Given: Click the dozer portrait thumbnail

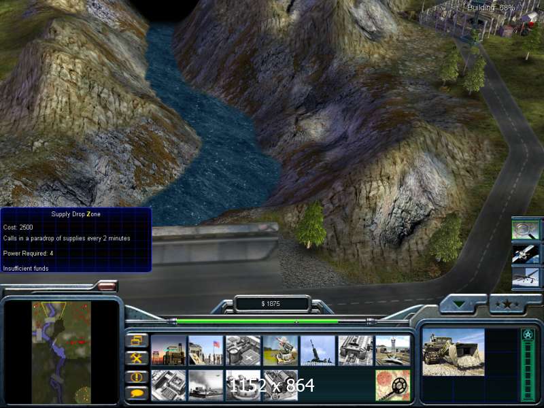Looking at the screenshot, I should (453, 352).
